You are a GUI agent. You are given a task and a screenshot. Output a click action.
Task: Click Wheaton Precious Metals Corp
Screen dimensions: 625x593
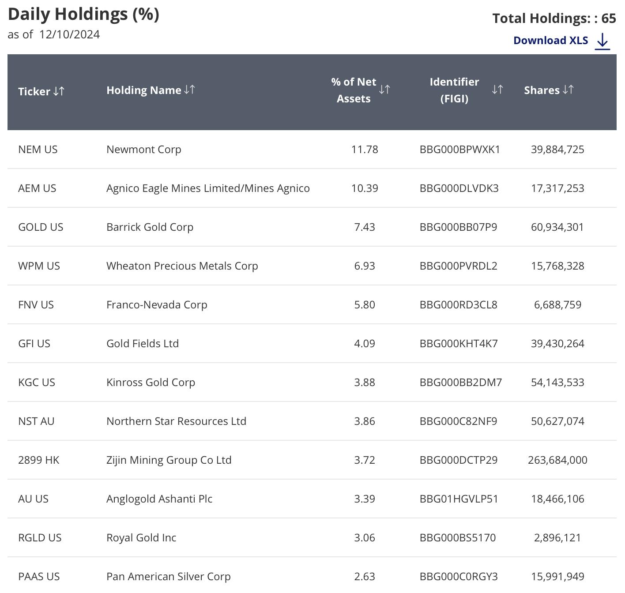(x=182, y=266)
